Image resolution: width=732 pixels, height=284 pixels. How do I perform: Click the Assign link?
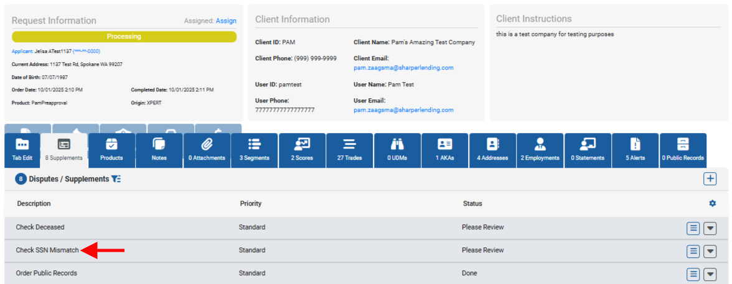[226, 21]
